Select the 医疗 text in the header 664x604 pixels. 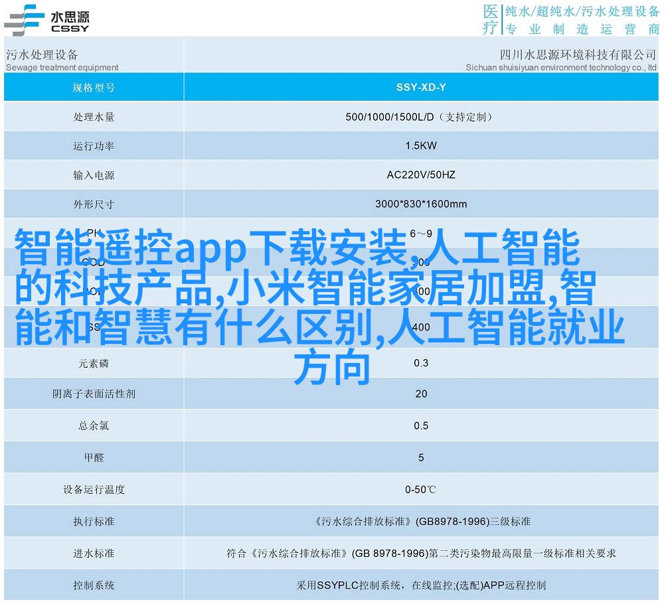491,19
